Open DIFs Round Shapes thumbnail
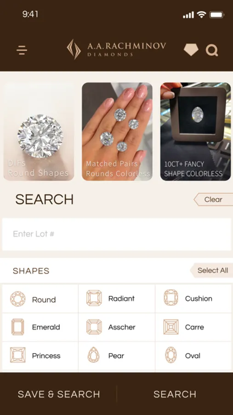233x415 pixels. coord(39,131)
